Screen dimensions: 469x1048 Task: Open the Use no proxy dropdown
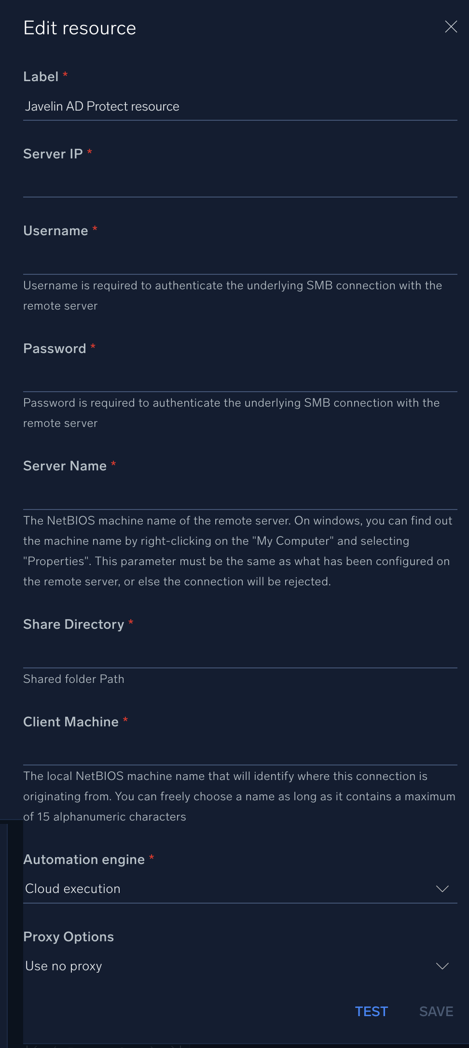(232, 966)
